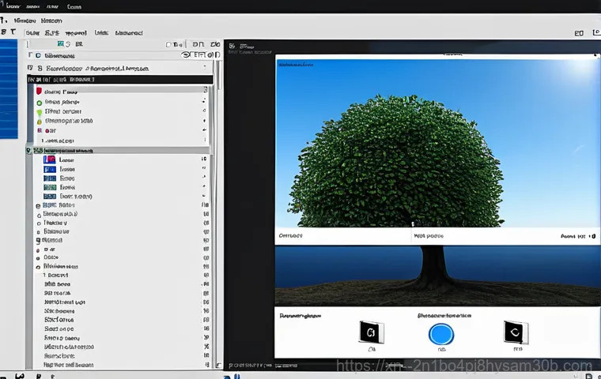Click the red shield icon in the list
601x379 pixels.
(x=39, y=92)
